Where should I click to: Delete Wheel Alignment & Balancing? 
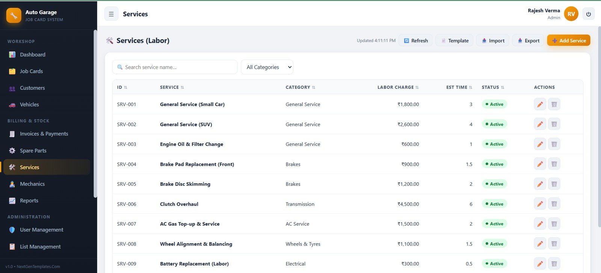tap(554, 244)
